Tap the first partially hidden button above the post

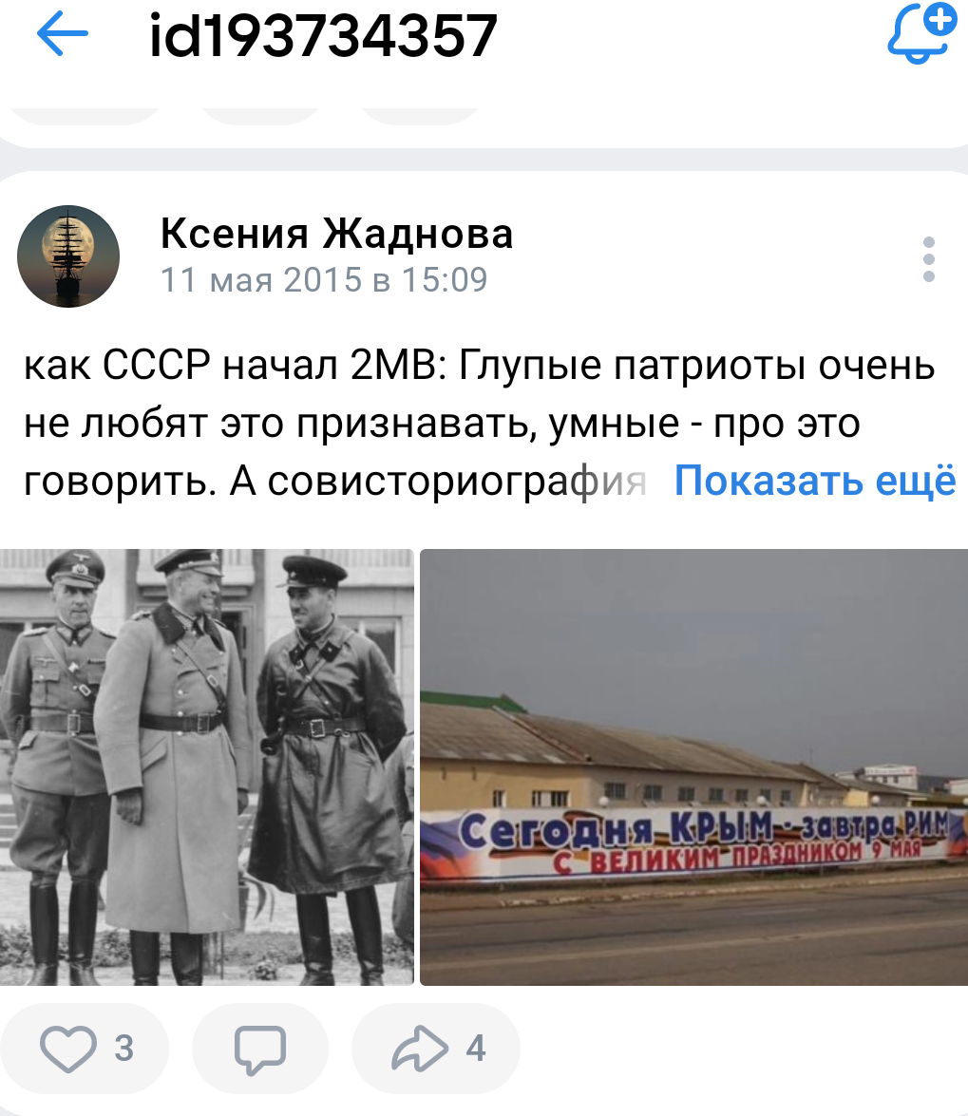tap(85, 115)
